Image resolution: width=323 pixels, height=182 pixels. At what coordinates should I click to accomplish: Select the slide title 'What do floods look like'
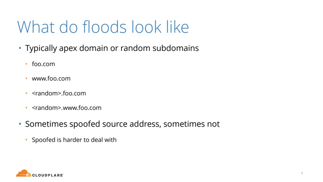103,27
